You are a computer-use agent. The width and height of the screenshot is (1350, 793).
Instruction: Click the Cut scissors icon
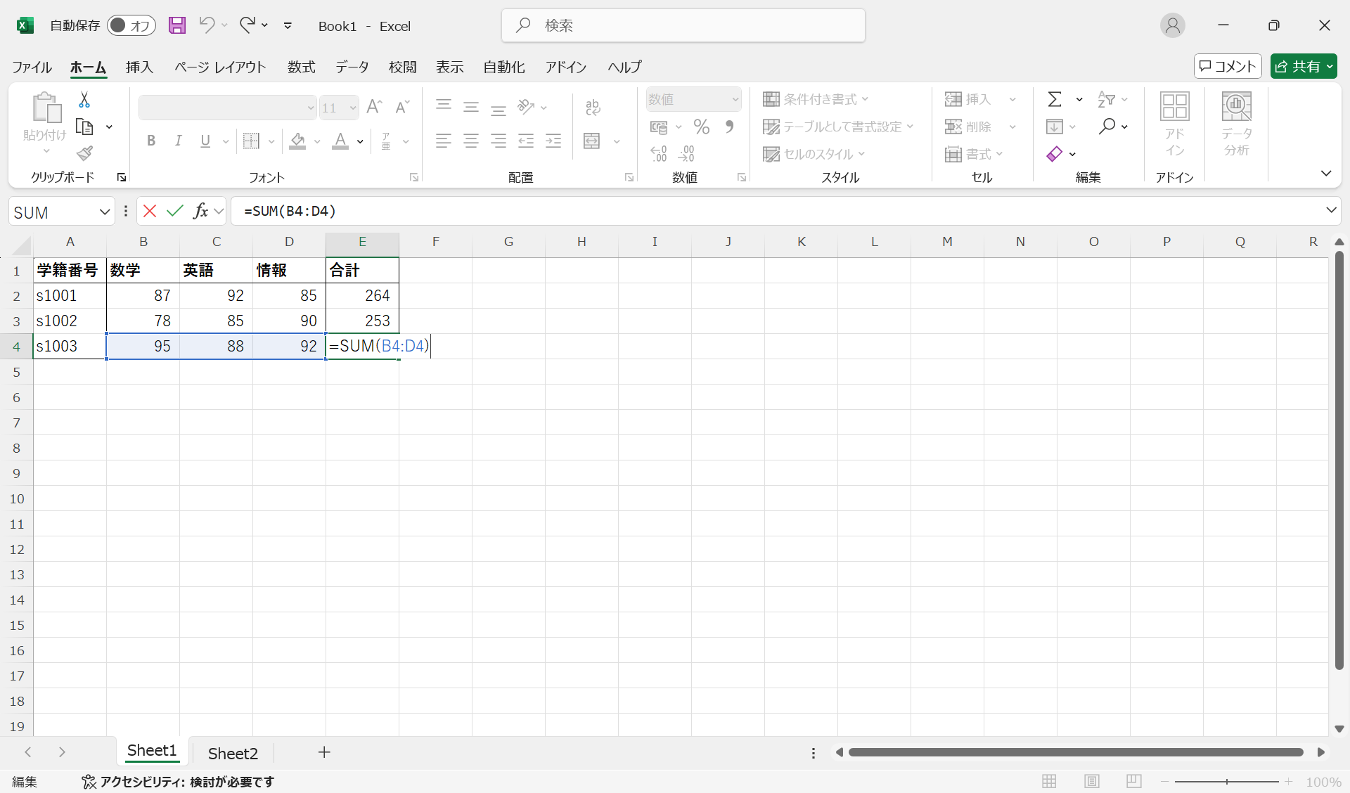(84, 100)
